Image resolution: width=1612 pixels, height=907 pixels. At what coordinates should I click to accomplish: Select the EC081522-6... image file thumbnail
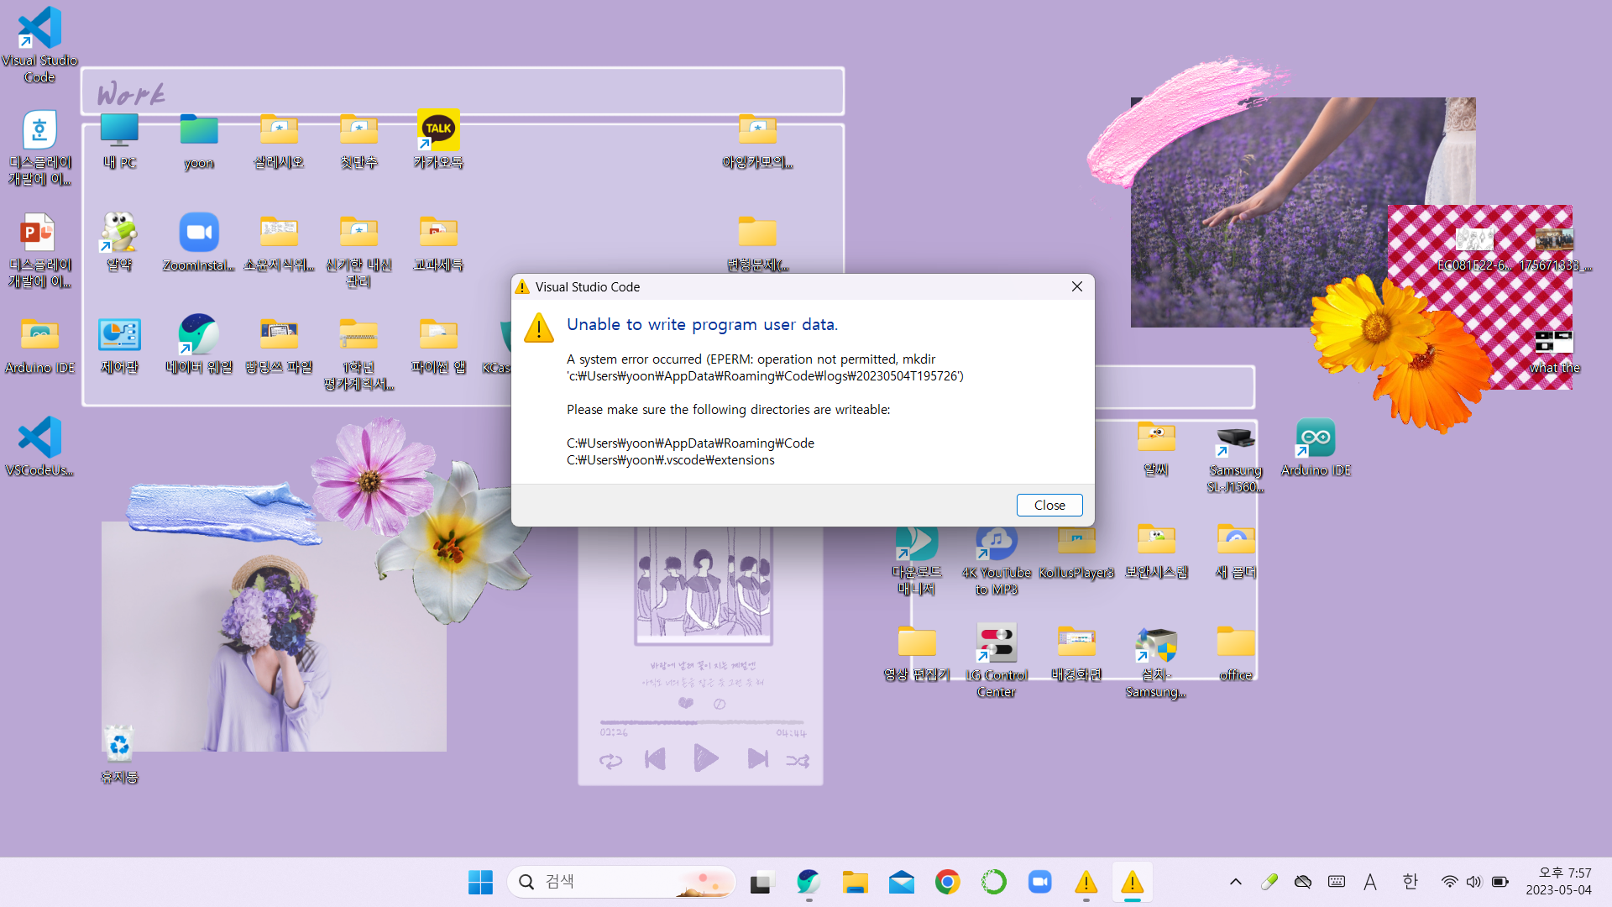1474,249
